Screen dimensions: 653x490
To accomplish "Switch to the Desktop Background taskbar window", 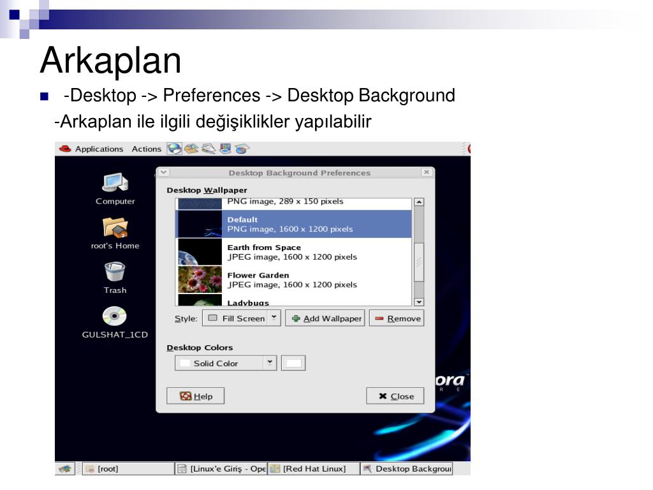I will [x=406, y=469].
